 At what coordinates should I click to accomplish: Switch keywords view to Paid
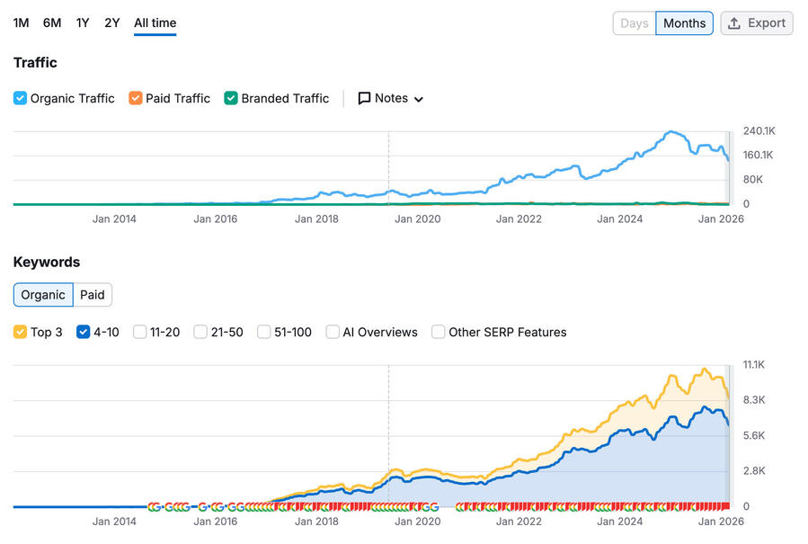point(93,295)
